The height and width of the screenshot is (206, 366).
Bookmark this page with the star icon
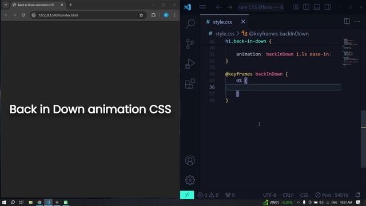141,15
